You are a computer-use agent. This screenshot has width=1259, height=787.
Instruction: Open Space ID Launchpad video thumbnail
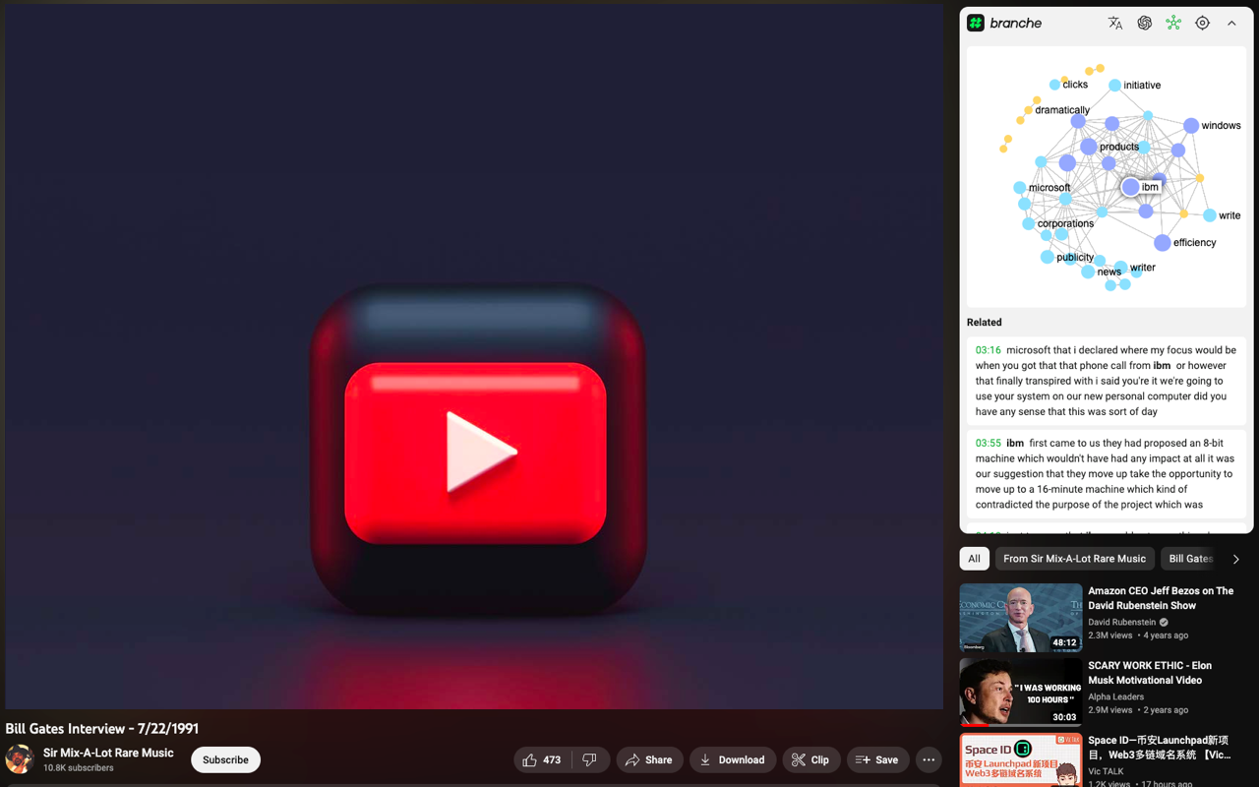click(x=1021, y=760)
